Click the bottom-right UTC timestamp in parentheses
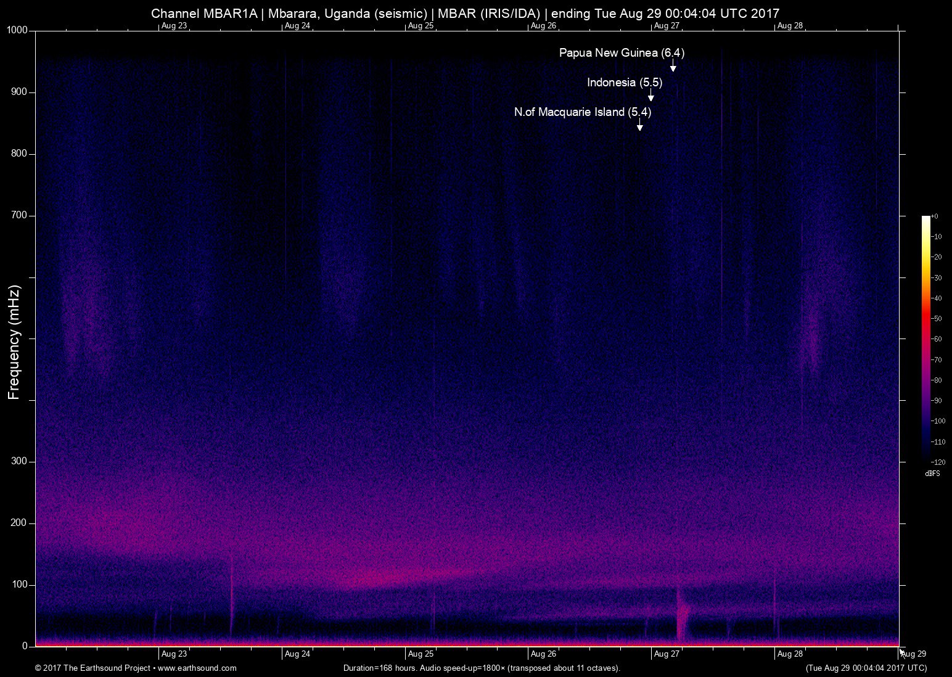The width and height of the screenshot is (952, 677). tap(866, 668)
